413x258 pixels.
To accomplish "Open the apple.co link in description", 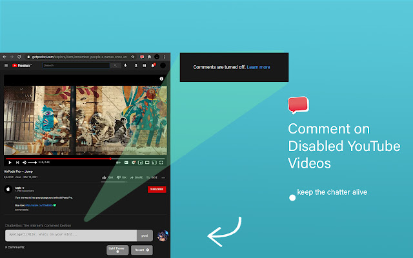I will pos(39,205).
